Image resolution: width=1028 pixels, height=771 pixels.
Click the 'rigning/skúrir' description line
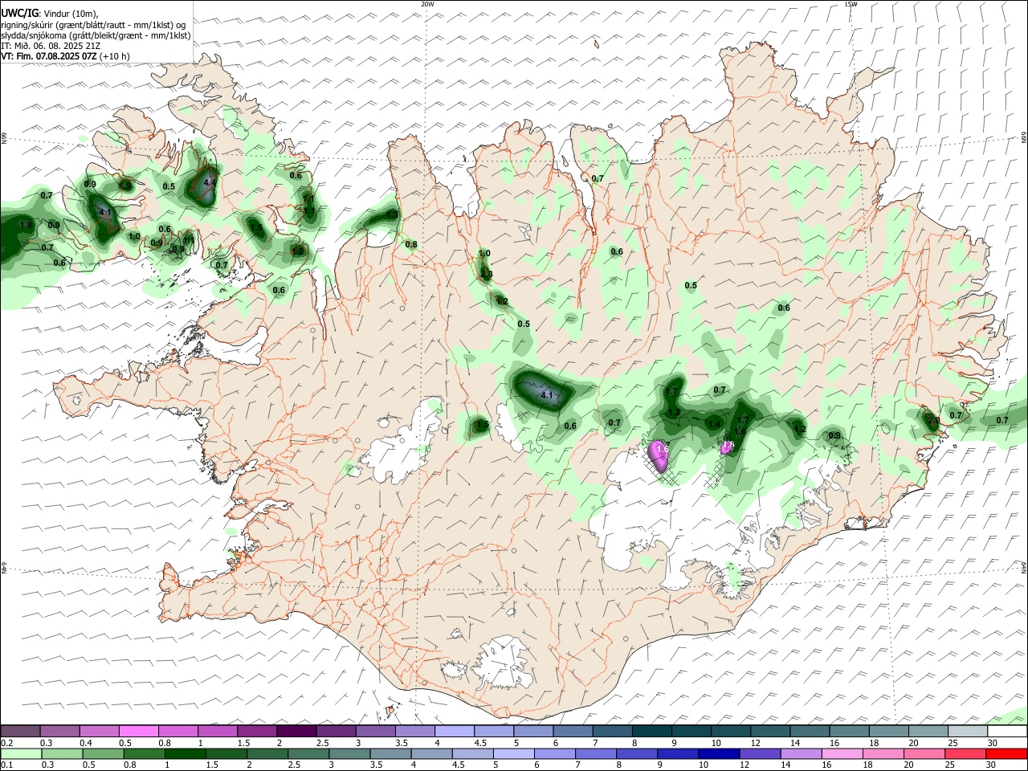point(94,24)
